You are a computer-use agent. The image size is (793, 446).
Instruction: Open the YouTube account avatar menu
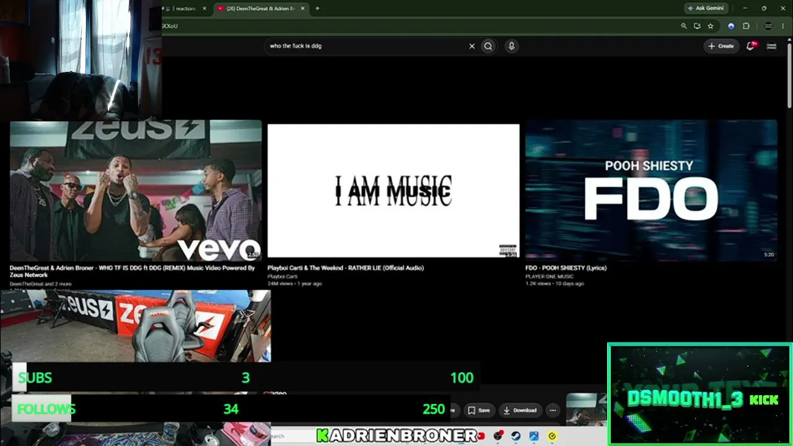tap(771, 46)
